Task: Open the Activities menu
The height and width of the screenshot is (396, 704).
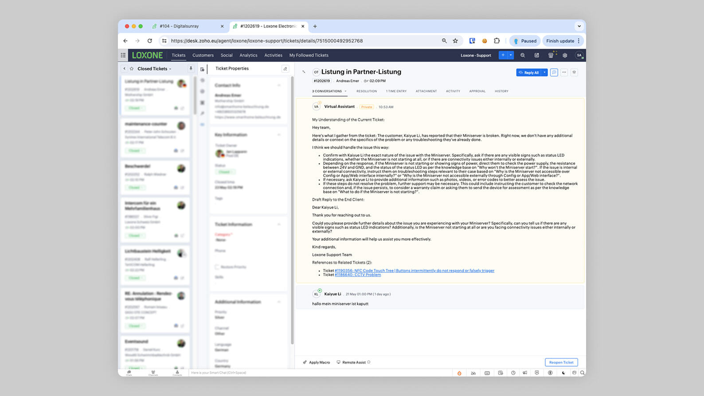Action: 273,55
